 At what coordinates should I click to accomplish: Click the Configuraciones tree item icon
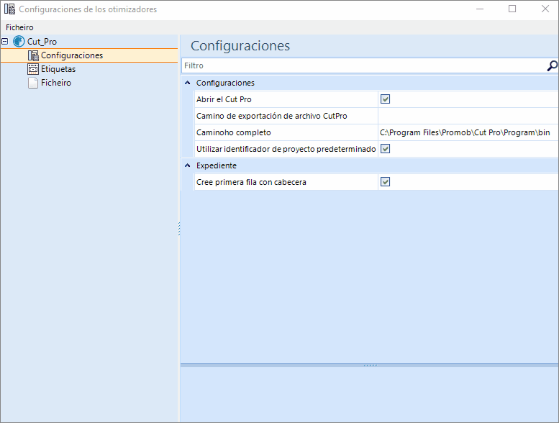[33, 55]
